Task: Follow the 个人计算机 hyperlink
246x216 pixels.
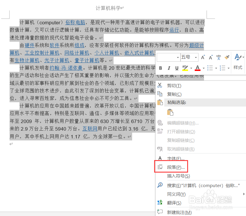Action: [x=107, y=53]
